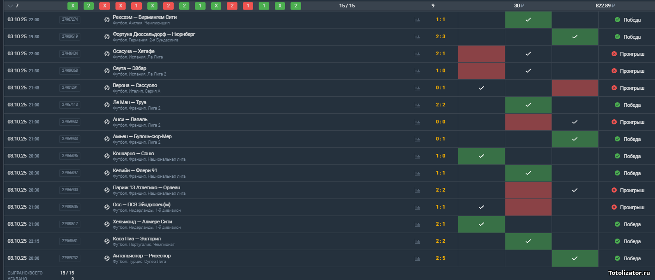The height and width of the screenshot is (280, 655).
Task: Click green Победа status icon for Конкарно — Сошо
Action: [617, 156]
